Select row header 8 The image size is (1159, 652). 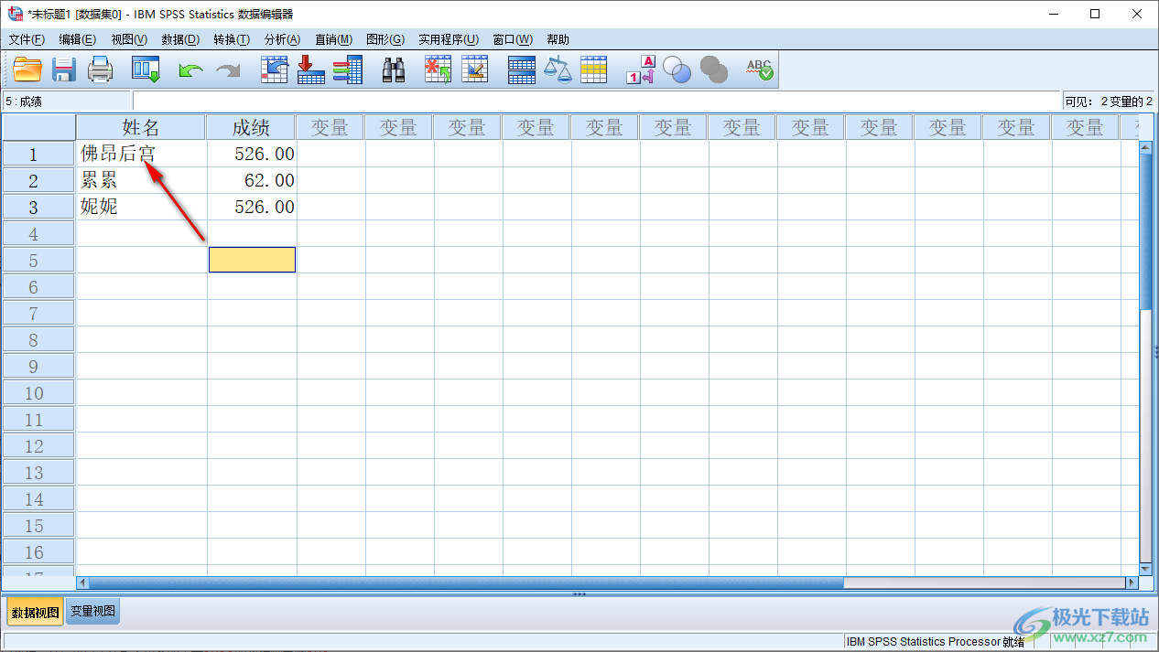pyautogui.click(x=38, y=340)
